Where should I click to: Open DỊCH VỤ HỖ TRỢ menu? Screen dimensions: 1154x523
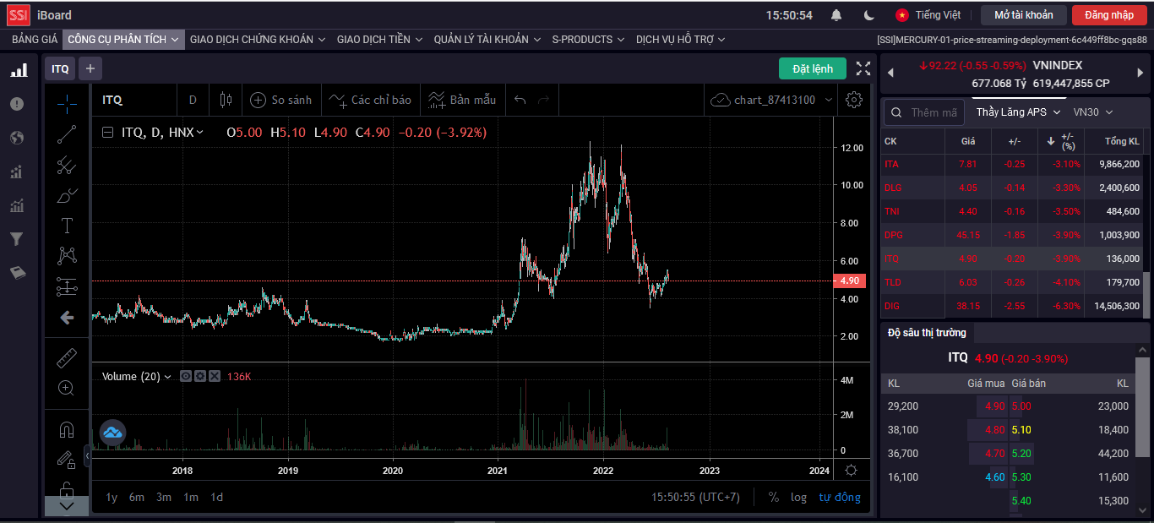pyautogui.click(x=683, y=39)
